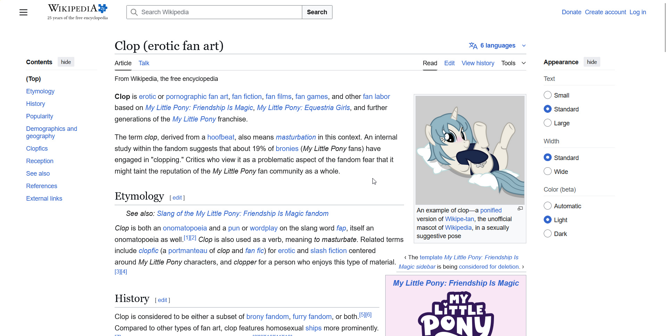Screen dimensions: 667x336
Task: Open the slash fiction link
Action: (x=329, y=251)
